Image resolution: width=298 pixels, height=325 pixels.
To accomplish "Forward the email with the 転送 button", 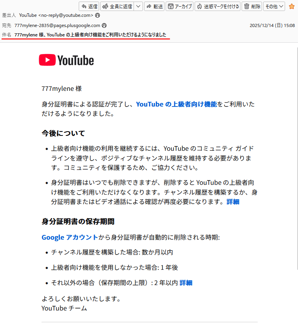I will point(154,6).
